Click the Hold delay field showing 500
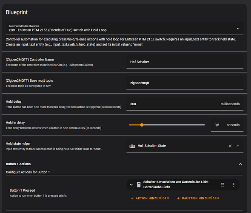Screen dimensions: 251x213 pos(185,104)
